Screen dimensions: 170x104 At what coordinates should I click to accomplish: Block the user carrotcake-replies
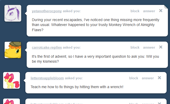[135, 48]
